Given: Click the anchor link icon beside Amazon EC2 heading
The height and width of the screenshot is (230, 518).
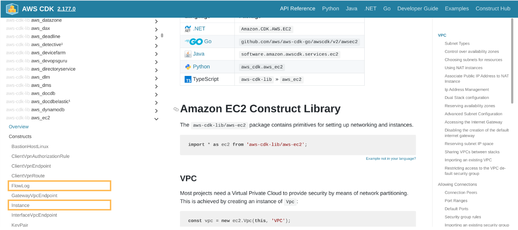Looking at the screenshot, I should 176,110.
